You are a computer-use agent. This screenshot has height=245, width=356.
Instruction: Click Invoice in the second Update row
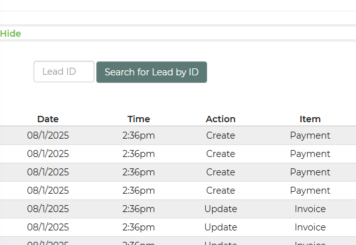[310, 227]
